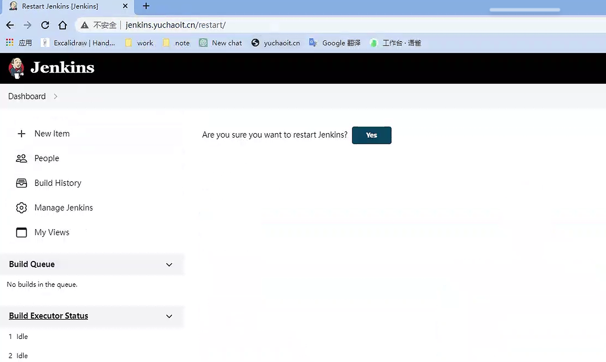This screenshot has width=606, height=362.
Task: Collapse the Build Executor Status panel
Action: click(169, 316)
